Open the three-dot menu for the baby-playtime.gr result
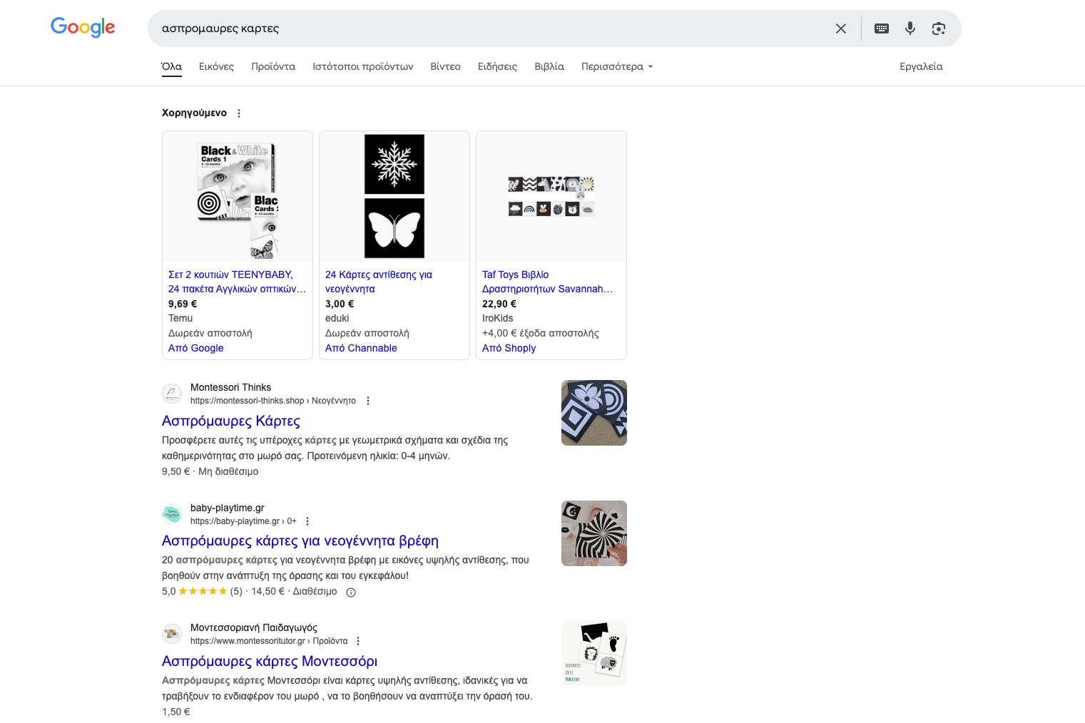The image size is (1085, 723). point(307,521)
